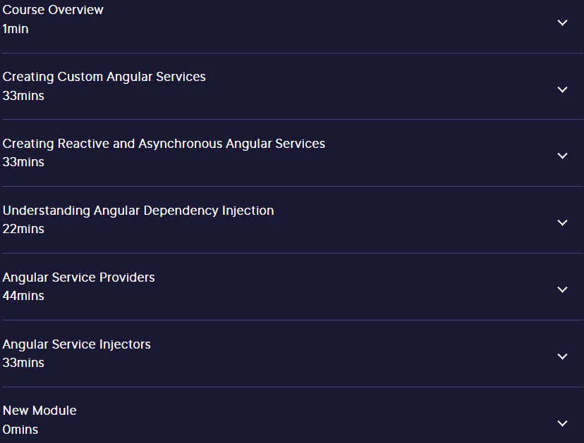Viewport: 584px width, 443px height.
Task: Expand the Course Overview chevron
Action: pos(562,23)
